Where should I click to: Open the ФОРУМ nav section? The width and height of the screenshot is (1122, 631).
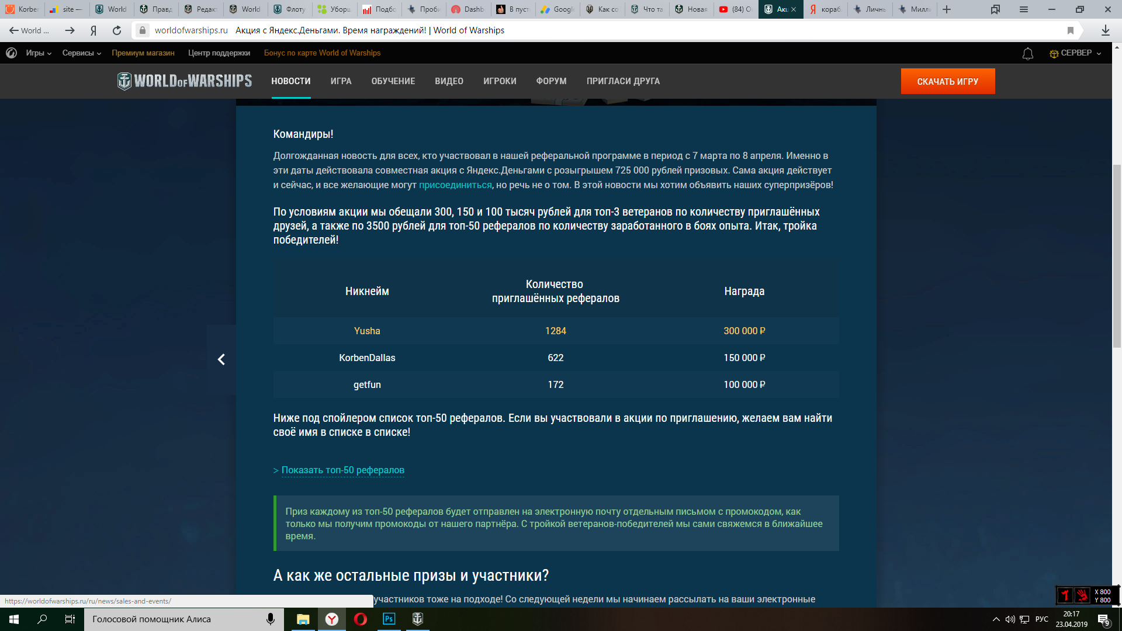pyautogui.click(x=552, y=81)
